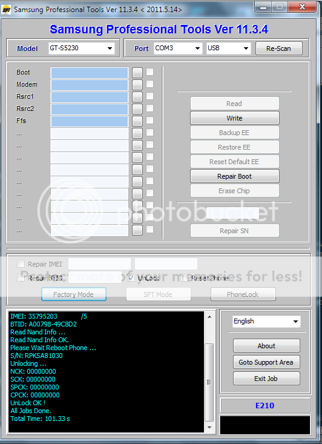322x444 pixels.
Task: Click the Erase Chip button
Action: (x=235, y=191)
